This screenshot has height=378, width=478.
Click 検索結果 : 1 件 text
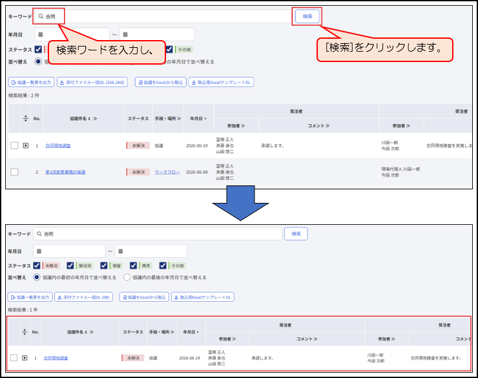coord(23,310)
